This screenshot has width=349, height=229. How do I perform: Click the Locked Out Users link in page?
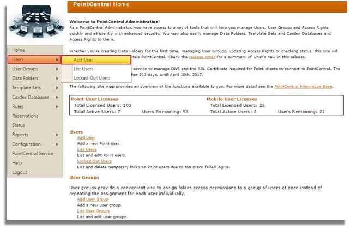tap(94, 161)
